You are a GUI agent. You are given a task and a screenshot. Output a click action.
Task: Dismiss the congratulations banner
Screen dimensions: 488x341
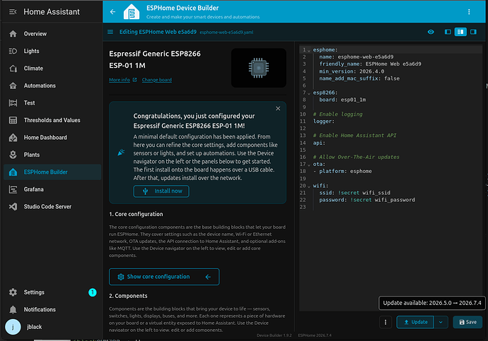pos(278,109)
